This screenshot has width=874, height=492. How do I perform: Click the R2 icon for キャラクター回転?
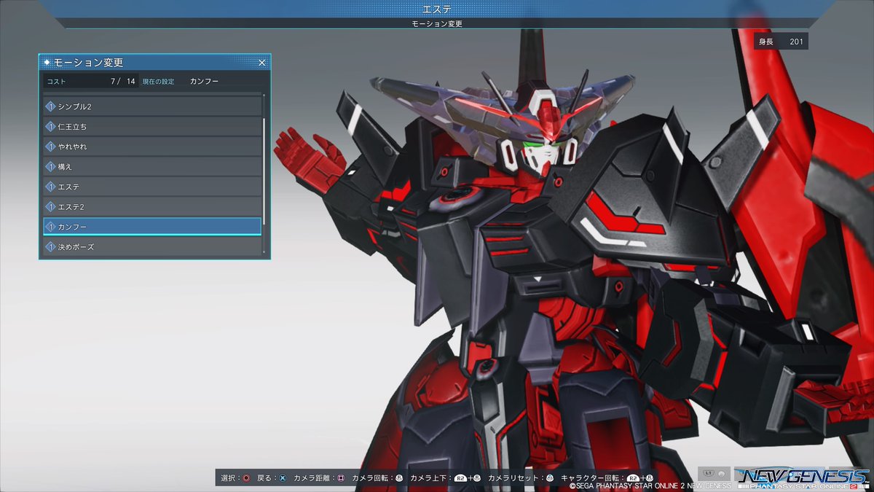coord(634,478)
